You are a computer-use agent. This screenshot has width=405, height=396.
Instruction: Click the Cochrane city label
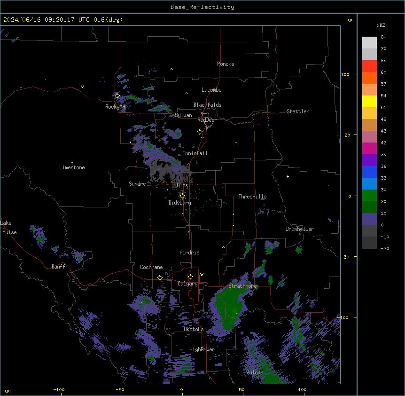[151, 267]
